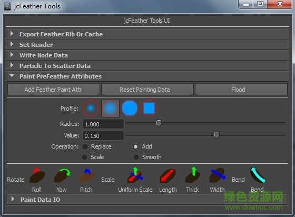This screenshot has width=295, height=217.
Task: Click the jcFeather Tools UI header
Action: tap(147, 21)
